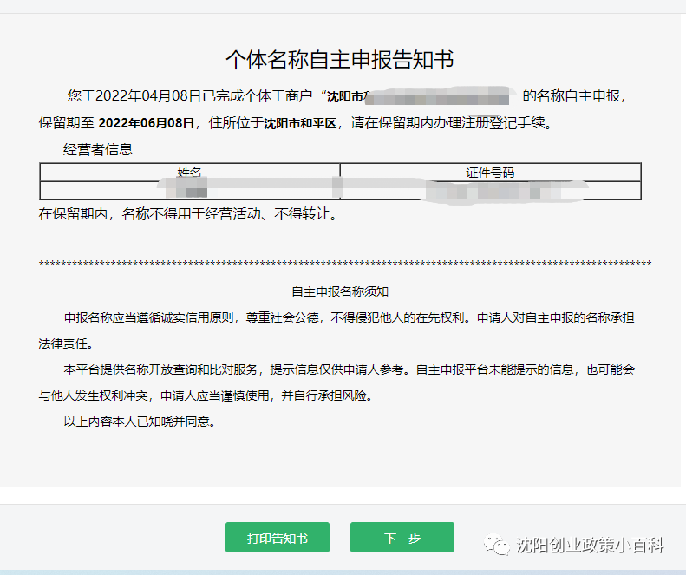686x575 pixels.
Task: Click the paragraph starting 本平台提供名称开放查询
Action: tap(336, 382)
